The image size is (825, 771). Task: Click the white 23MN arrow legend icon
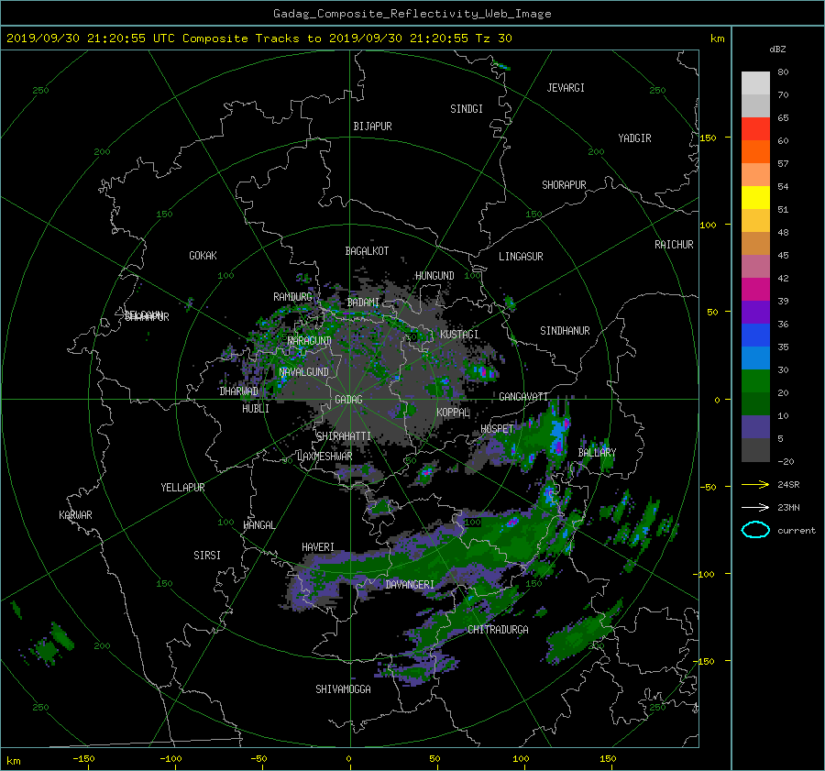755,507
